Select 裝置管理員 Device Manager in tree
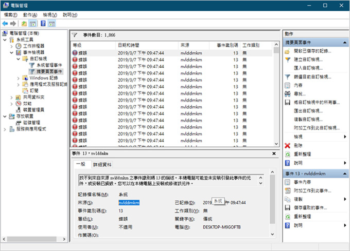The image size is (350, 251). [33, 110]
